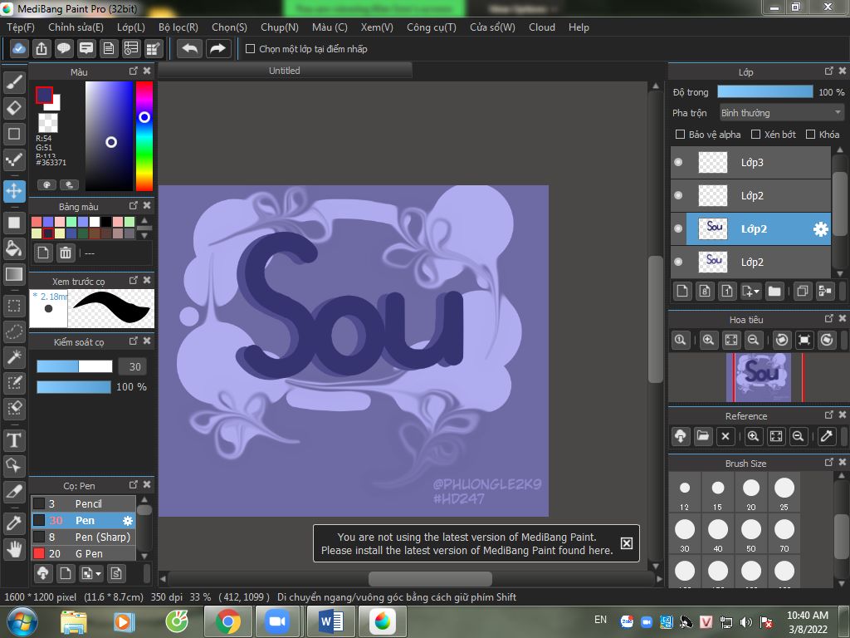The width and height of the screenshot is (850, 638).
Task: Toggle the 'Xén bớt' checkbox
Action: click(755, 134)
